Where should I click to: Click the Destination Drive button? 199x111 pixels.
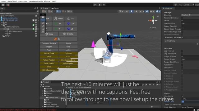[68, 60]
